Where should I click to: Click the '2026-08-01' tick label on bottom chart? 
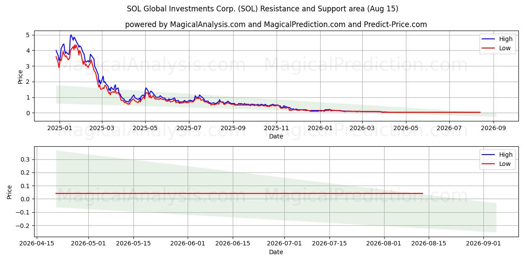click(x=384, y=244)
